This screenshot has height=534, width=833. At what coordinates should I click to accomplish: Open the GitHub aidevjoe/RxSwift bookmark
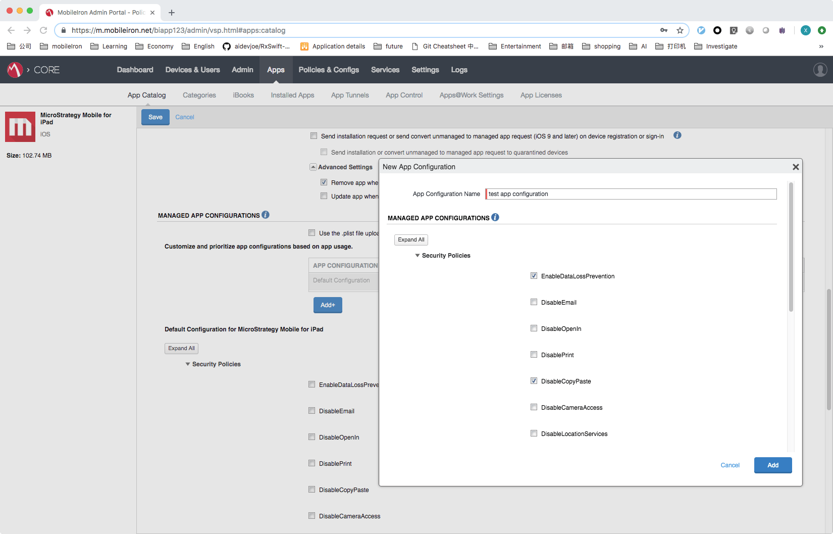pos(256,46)
